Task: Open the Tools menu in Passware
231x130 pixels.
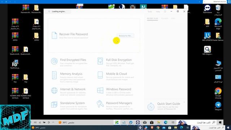Action: [150, 12]
